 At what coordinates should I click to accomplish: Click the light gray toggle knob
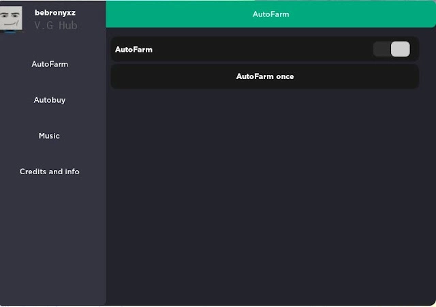click(400, 49)
